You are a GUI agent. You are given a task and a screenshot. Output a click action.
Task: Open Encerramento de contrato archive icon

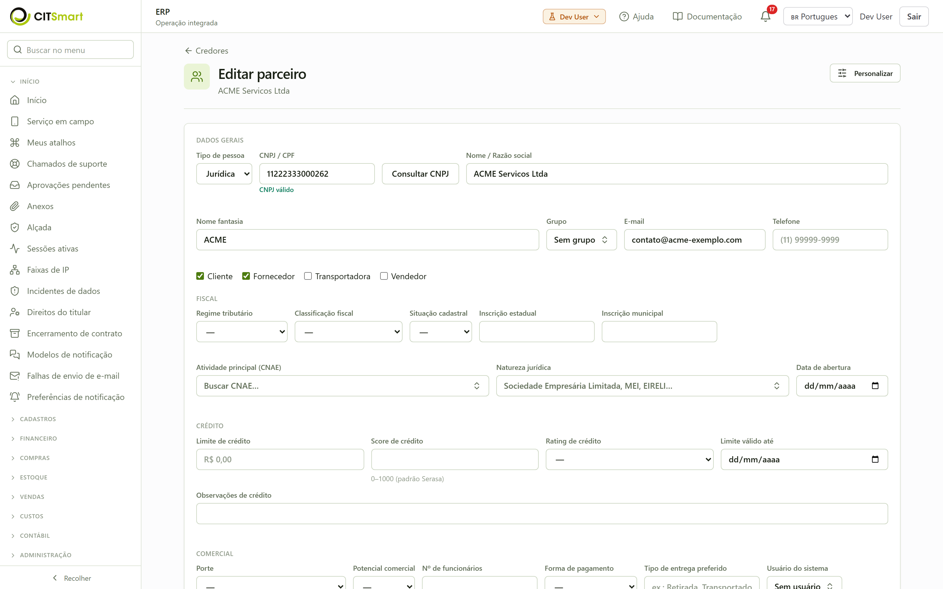coord(15,333)
